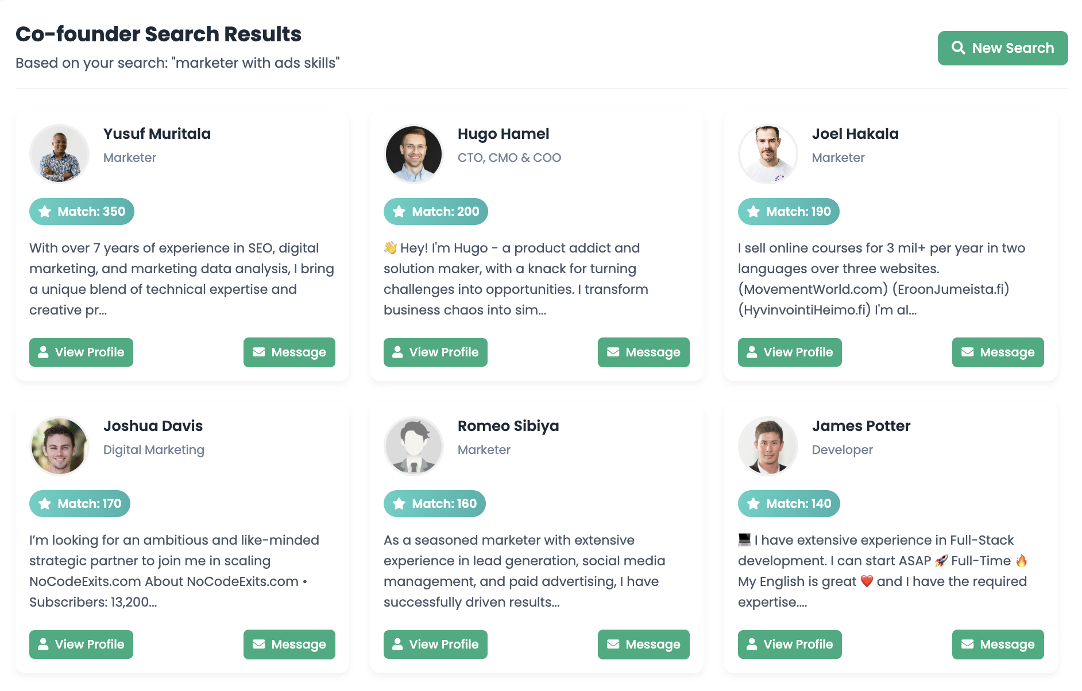
Task: Start a New Search
Action: coord(1002,48)
